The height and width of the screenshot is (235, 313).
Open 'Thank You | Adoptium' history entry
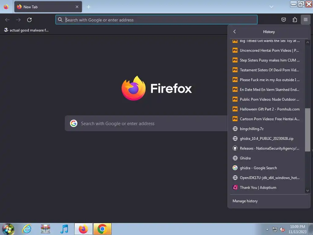pyautogui.click(x=267, y=188)
